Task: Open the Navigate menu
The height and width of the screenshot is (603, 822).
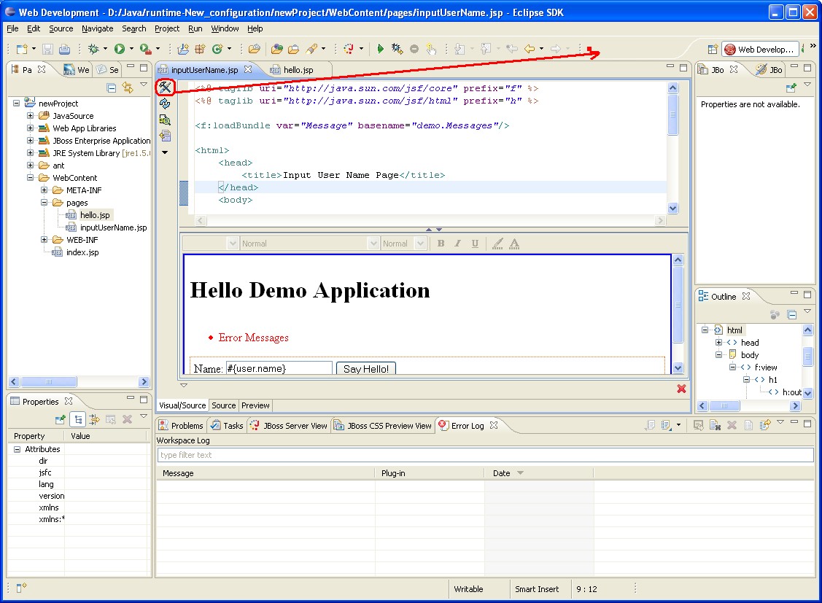Action: coord(97,28)
